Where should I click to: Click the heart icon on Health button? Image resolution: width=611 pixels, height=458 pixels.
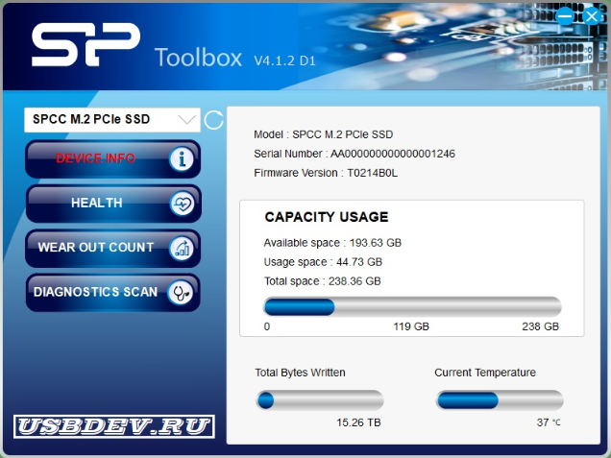(182, 204)
